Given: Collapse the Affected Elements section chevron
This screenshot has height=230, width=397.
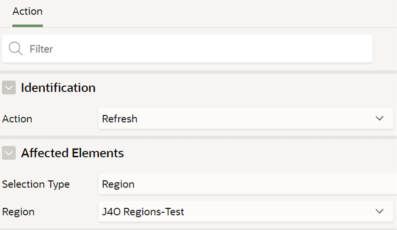Looking at the screenshot, I should coord(9,153).
